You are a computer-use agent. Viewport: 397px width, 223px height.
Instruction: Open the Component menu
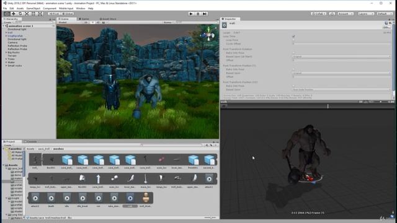click(50, 8)
